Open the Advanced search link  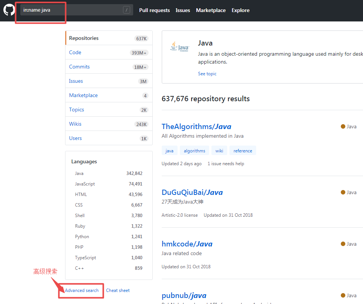coord(82,290)
